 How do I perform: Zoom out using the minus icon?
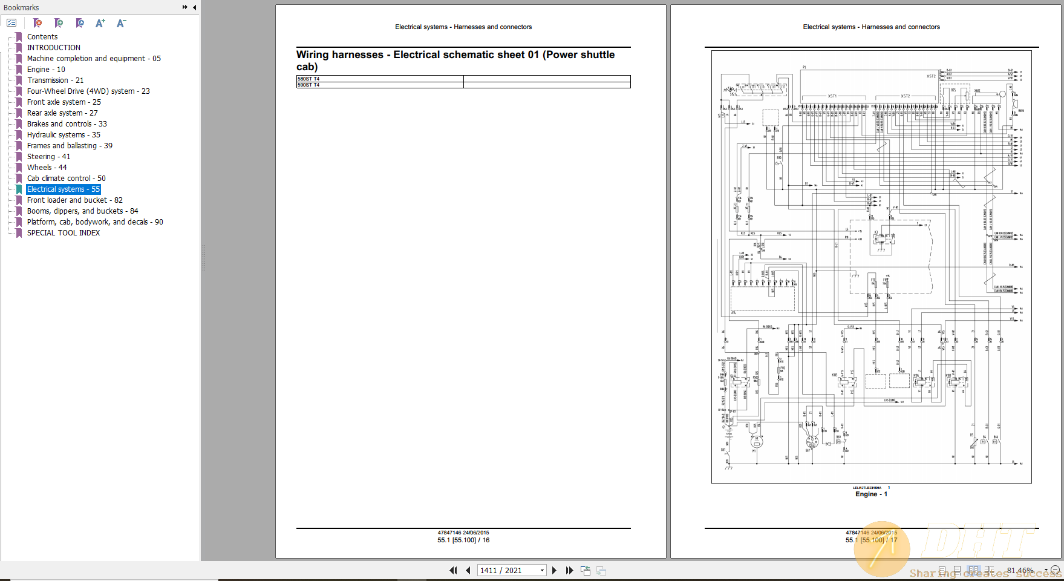(x=1056, y=570)
